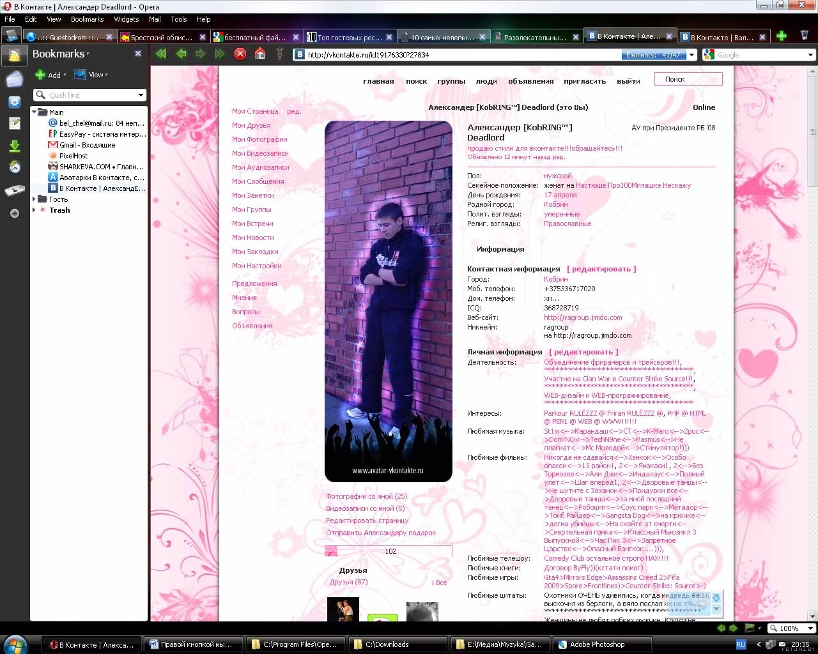
Task: Switch to the Развлекательны tab
Action: tap(536, 37)
